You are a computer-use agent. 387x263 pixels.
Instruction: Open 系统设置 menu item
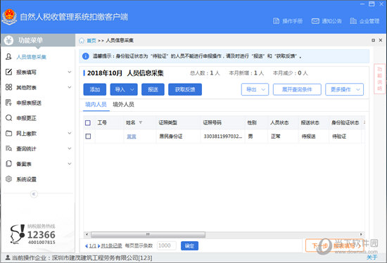pos(26,179)
